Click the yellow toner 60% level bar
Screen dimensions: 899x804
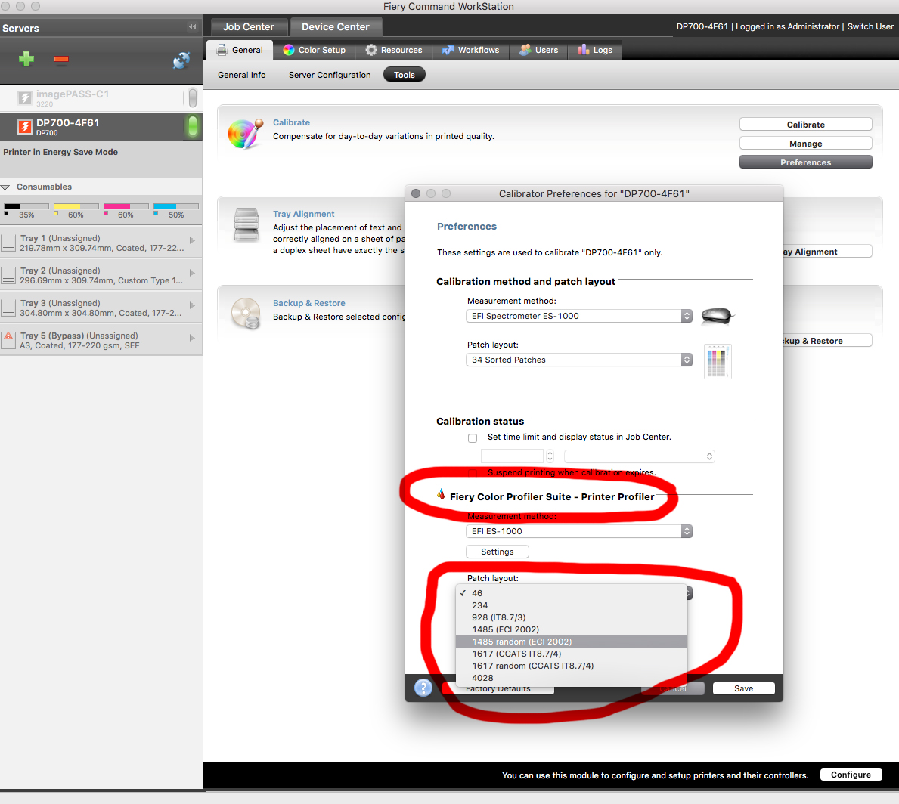click(76, 206)
